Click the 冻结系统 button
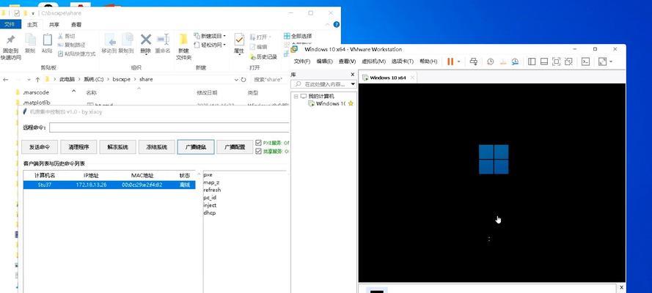652x293 pixels. (x=157, y=147)
